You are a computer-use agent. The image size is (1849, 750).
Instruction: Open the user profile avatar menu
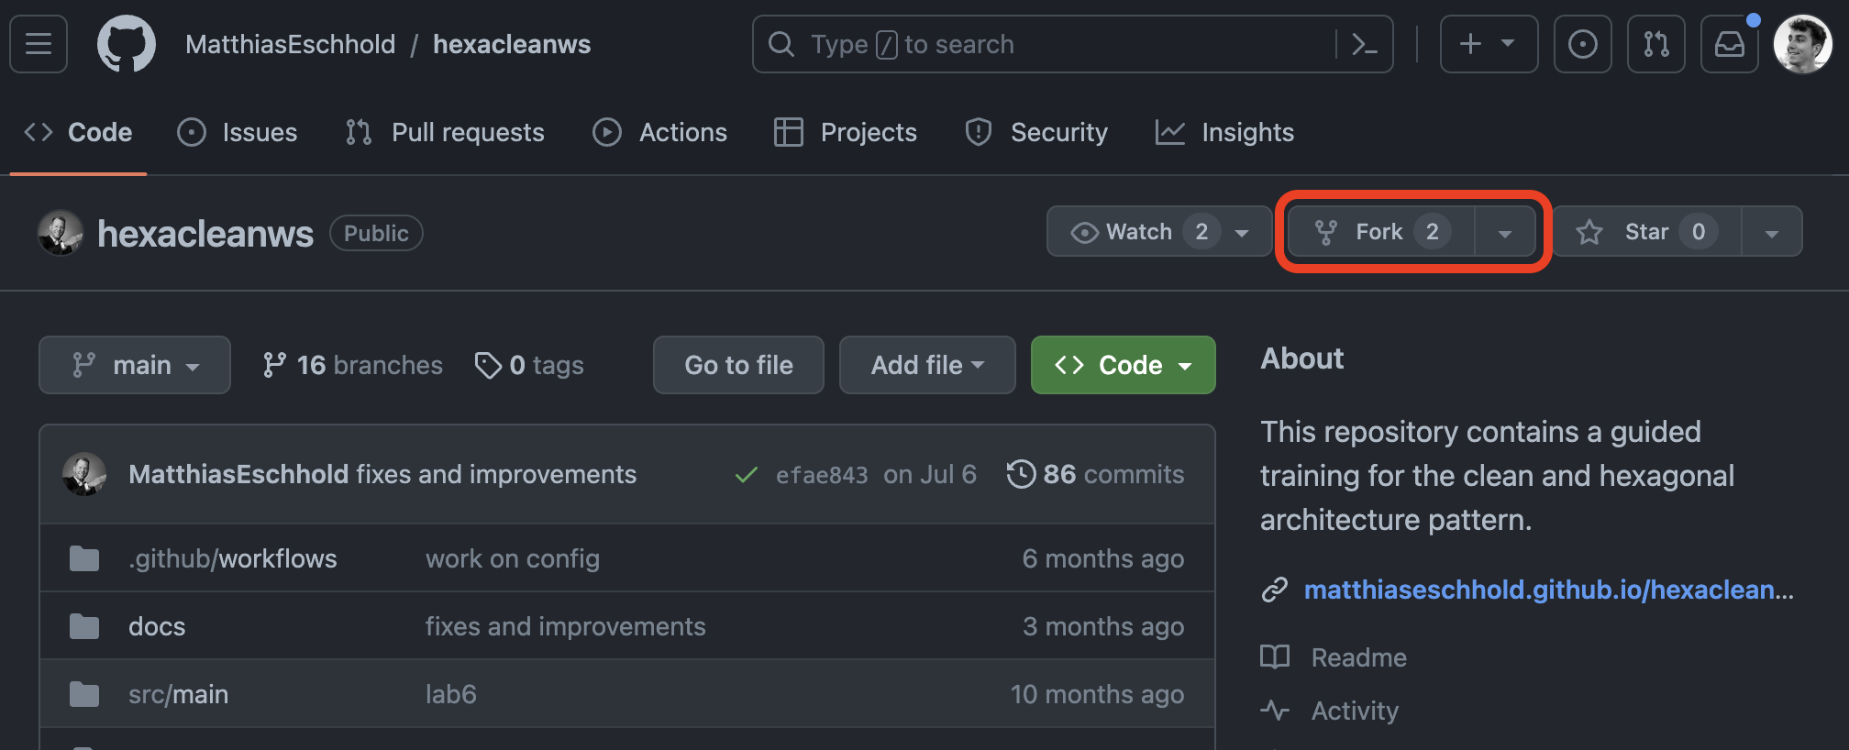1802,44
